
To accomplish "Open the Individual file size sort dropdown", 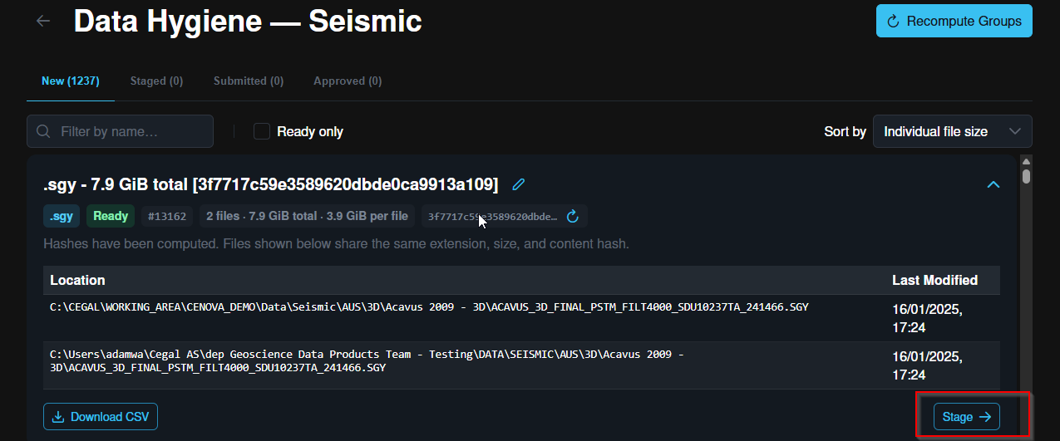I will (x=953, y=131).
